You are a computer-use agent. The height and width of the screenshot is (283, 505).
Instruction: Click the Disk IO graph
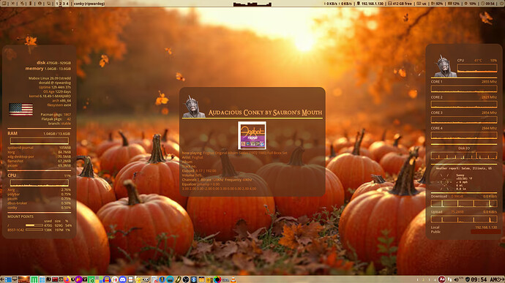pyautogui.click(x=464, y=156)
